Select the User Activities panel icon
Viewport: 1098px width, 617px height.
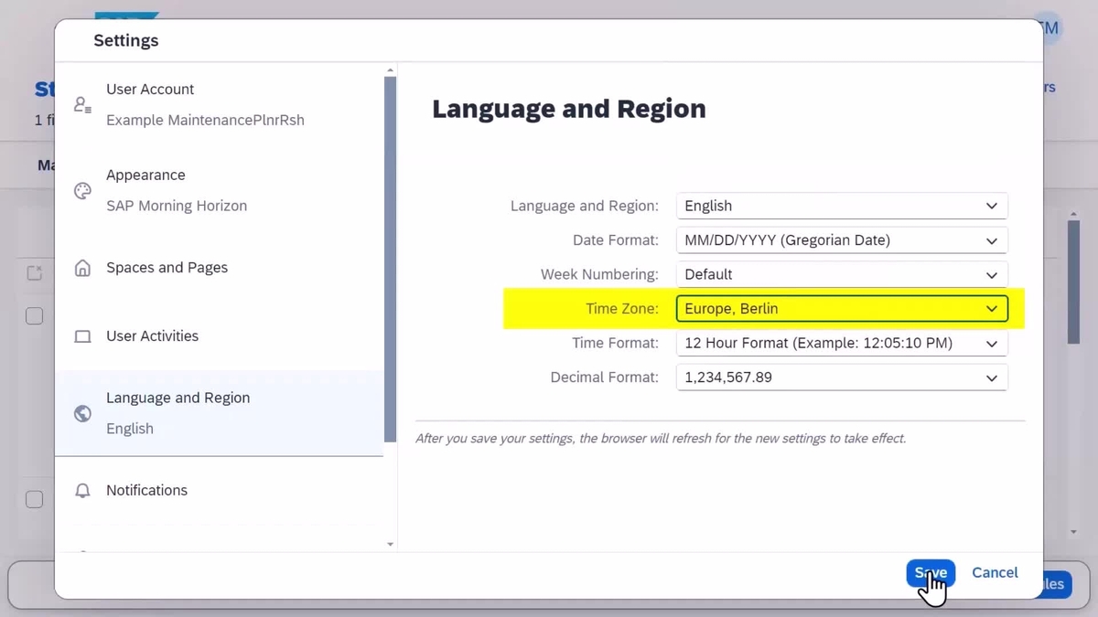click(82, 335)
